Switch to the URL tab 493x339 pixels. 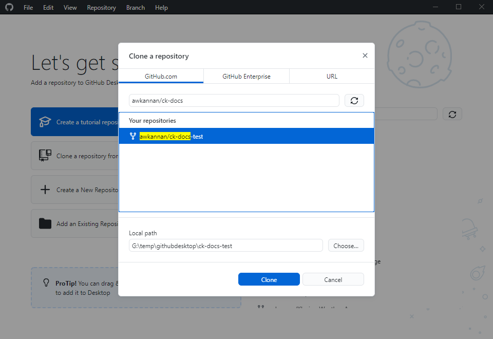pyautogui.click(x=332, y=76)
